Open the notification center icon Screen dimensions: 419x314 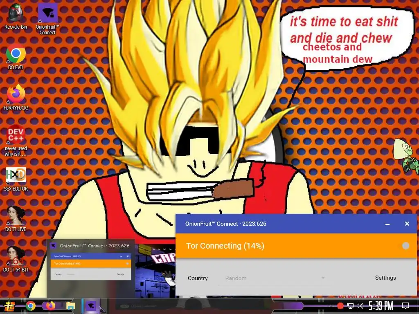[405, 306]
